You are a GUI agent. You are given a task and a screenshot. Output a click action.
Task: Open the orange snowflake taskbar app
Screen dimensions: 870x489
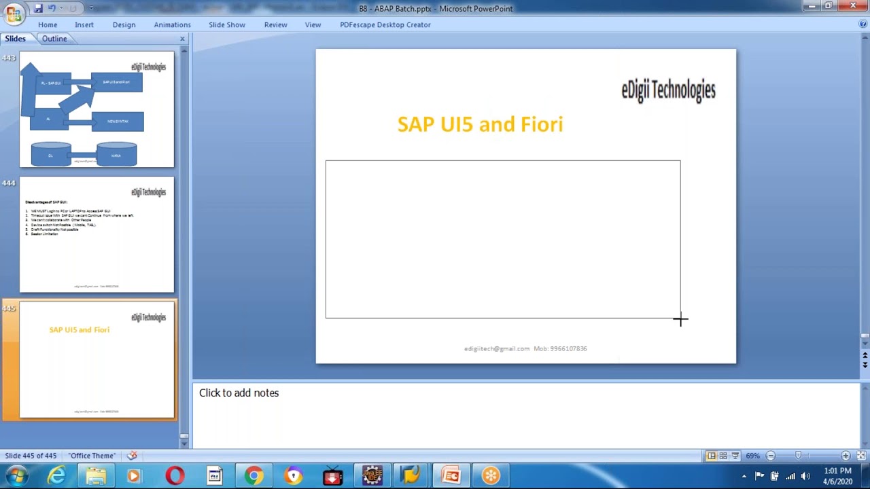click(491, 476)
